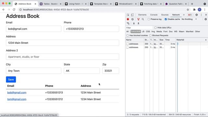Click the State input field
This screenshot has width=208, height=117.
[82, 71]
